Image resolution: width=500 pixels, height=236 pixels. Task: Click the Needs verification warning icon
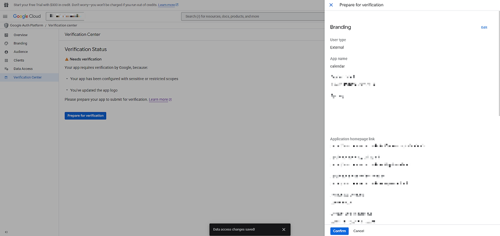coord(67,59)
